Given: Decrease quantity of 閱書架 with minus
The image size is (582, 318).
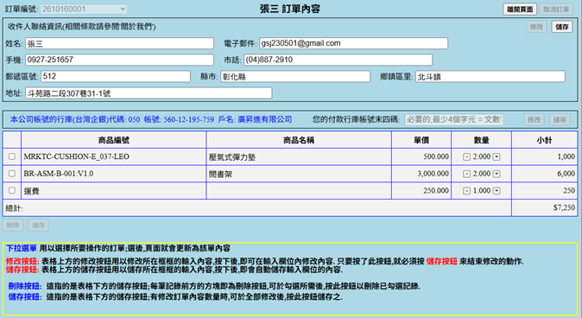Looking at the screenshot, I should tap(466, 174).
